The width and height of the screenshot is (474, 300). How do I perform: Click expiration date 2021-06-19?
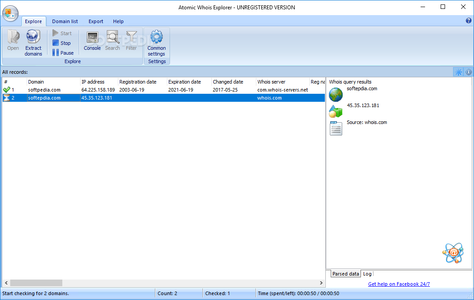pos(180,90)
